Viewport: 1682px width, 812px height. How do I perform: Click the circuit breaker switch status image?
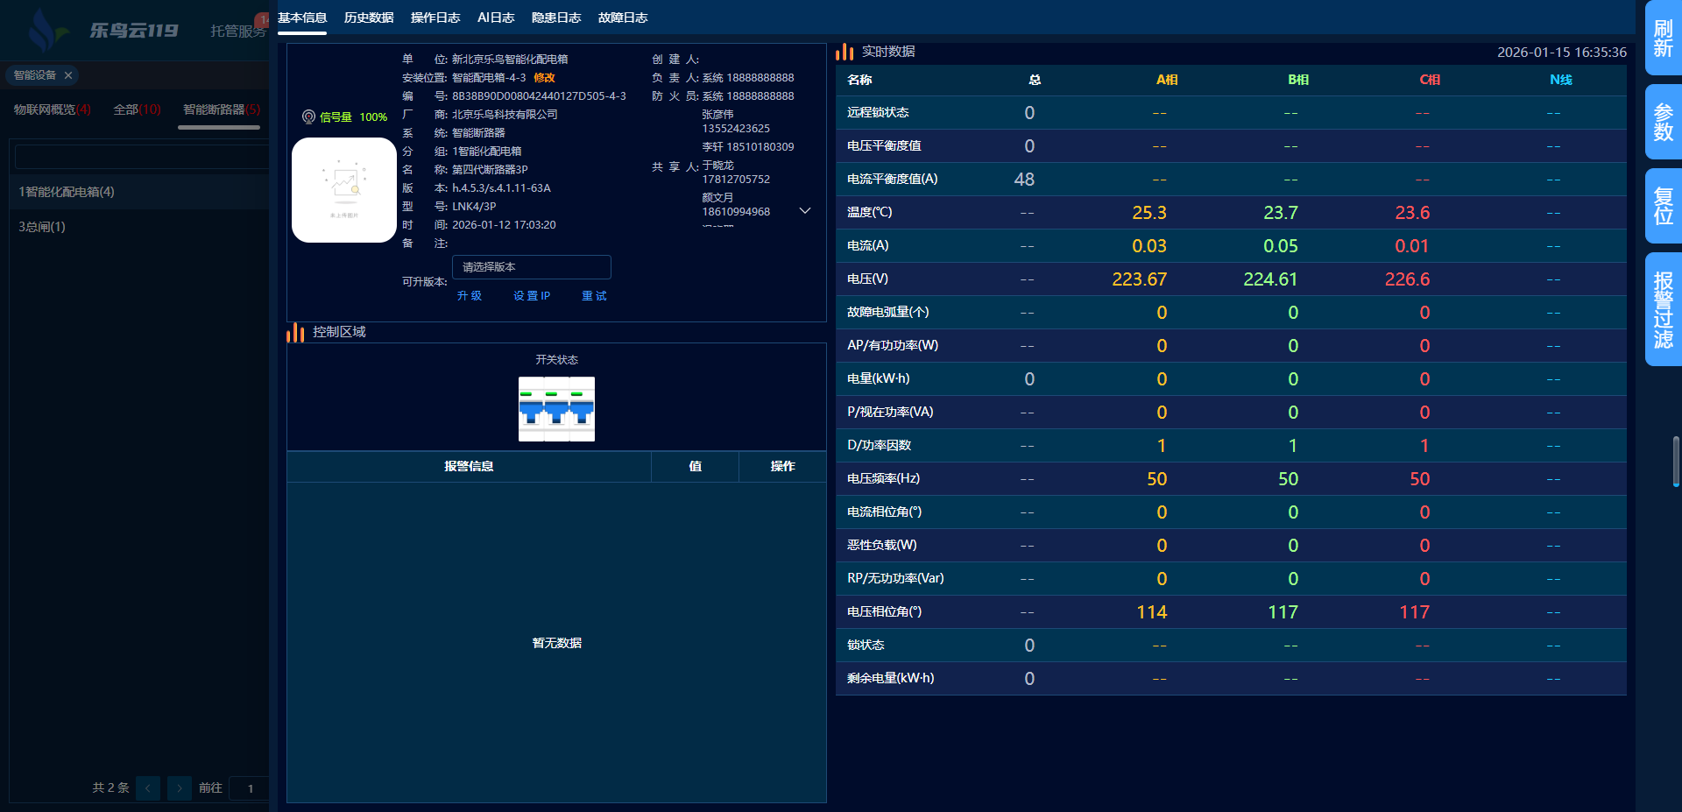[x=556, y=409]
